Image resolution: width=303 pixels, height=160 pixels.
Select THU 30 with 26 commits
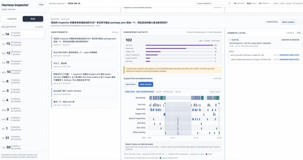click(22, 147)
